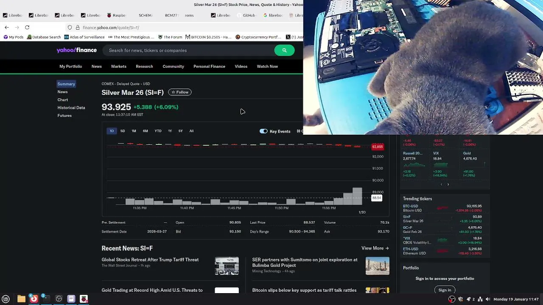Open the terminal from the taskbar

coord(46,299)
